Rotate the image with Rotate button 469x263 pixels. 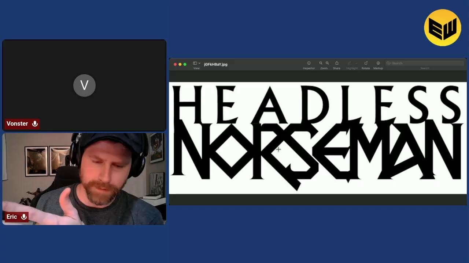pyautogui.click(x=366, y=63)
